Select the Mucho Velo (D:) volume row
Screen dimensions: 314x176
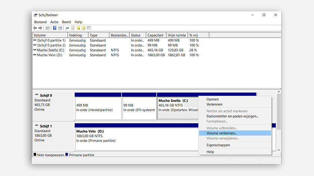tap(121, 55)
